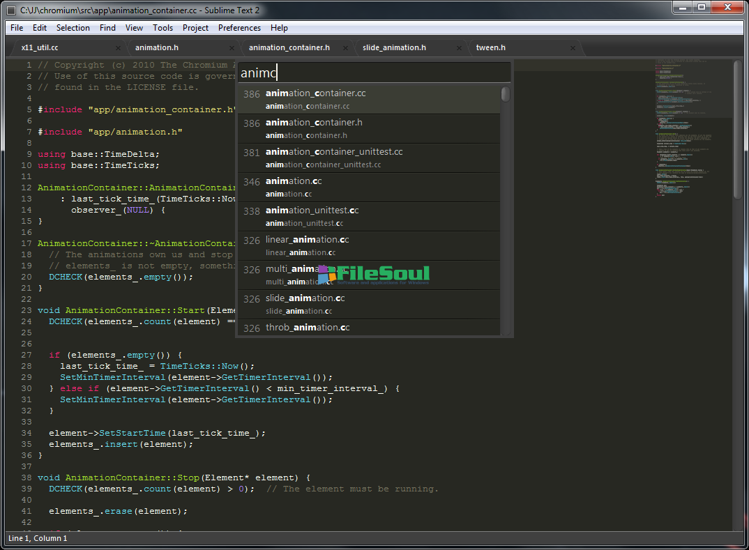The height and width of the screenshot is (550, 749).
Task: Open the File menu
Action: click(x=17, y=28)
